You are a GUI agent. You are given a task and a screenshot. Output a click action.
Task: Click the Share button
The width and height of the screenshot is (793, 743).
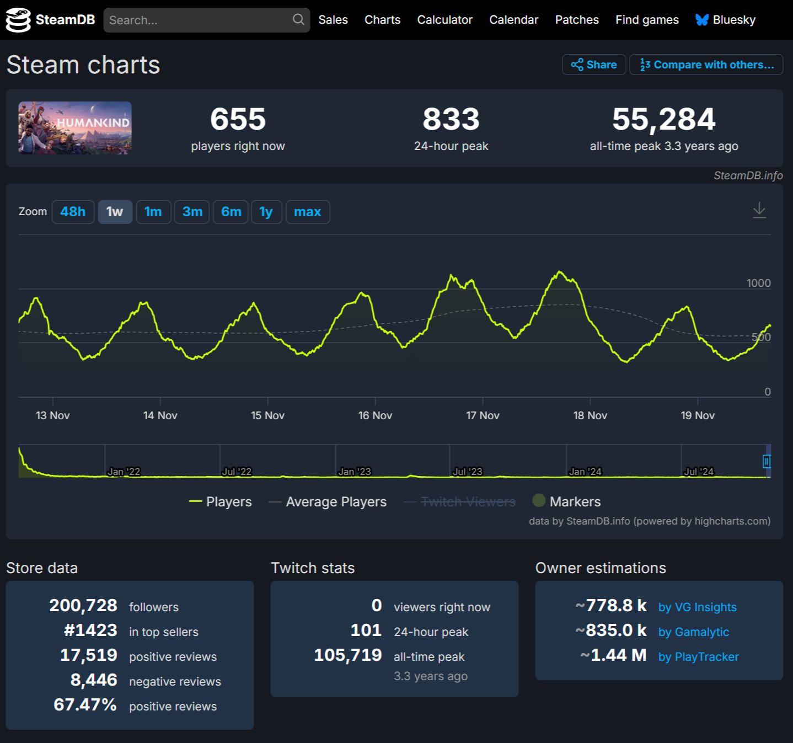click(x=594, y=65)
